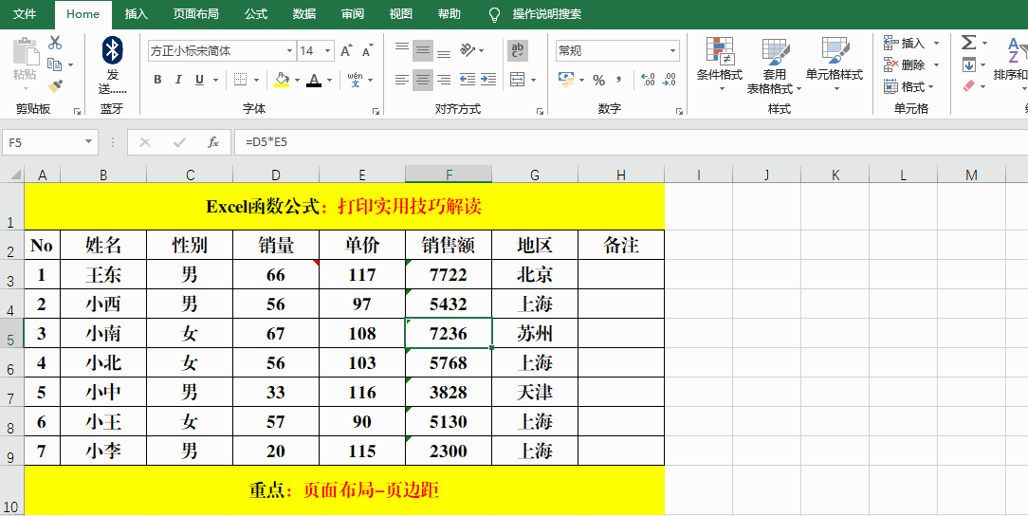Click the 操作说明搜索 search box
This screenshot has height=516, width=1028.
(547, 14)
